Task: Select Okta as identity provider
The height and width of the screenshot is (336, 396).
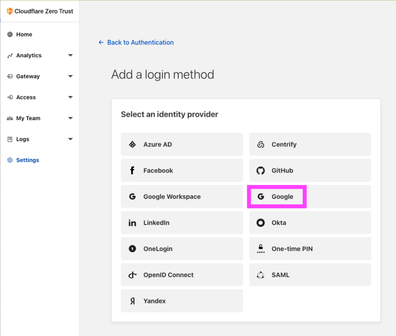Action: [x=310, y=223]
